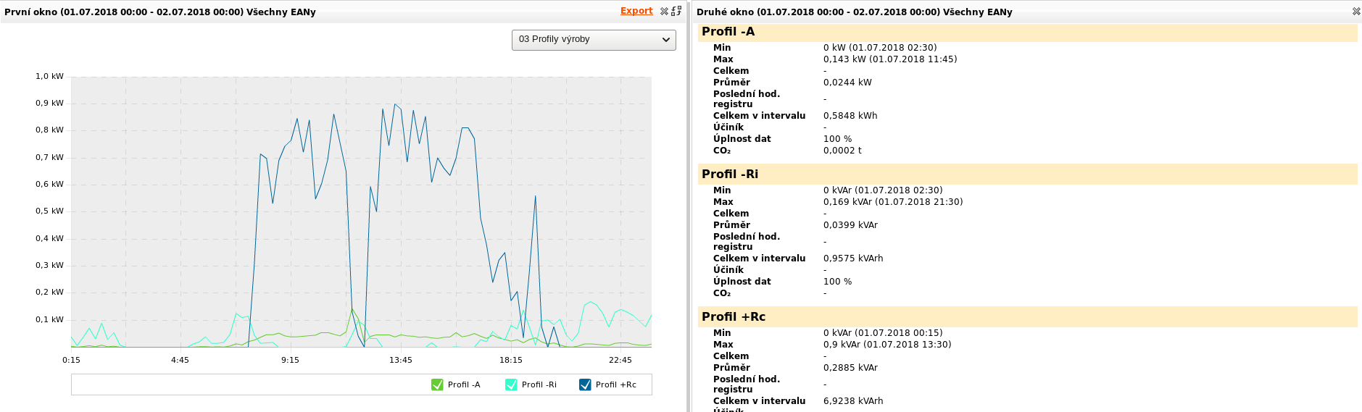
Task: Click the Profil -A max value 0,143 kW
Action: (x=890, y=59)
